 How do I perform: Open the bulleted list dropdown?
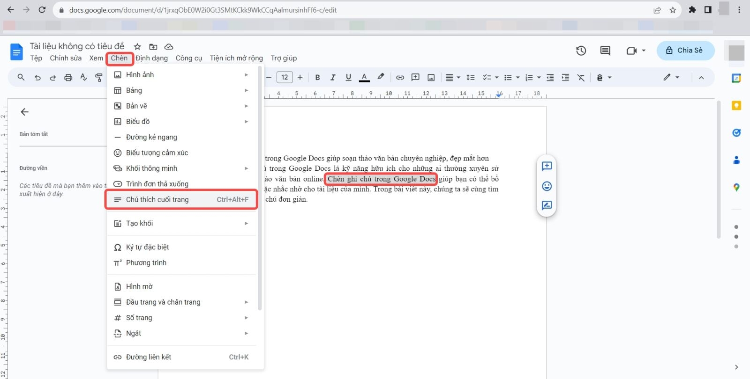[x=512, y=78]
